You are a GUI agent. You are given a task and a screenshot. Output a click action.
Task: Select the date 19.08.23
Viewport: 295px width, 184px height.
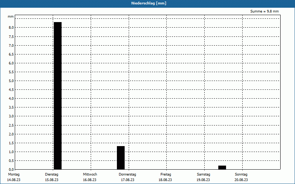coord(203,180)
